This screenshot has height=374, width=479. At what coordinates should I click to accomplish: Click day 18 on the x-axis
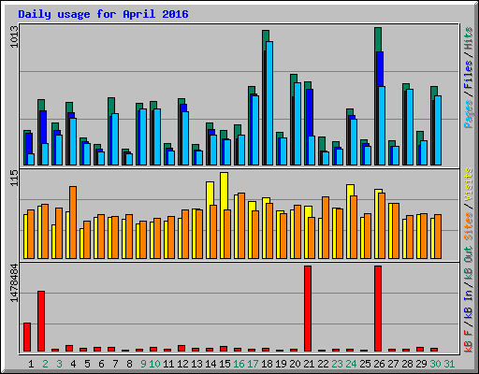pyautogui.click(x=267, y=364)
